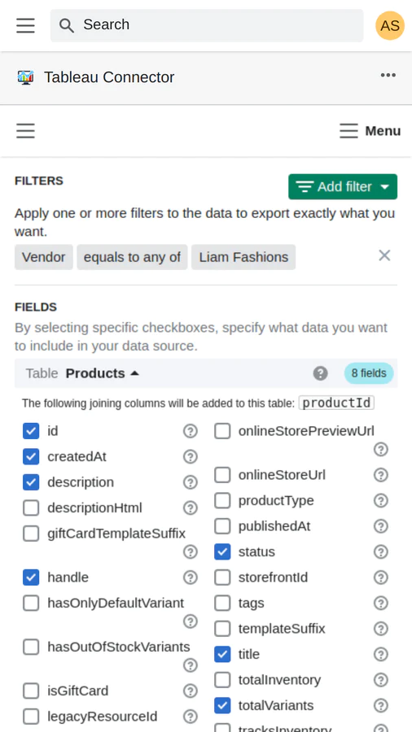Remove the Vendor filter with the X

point(384,255)
